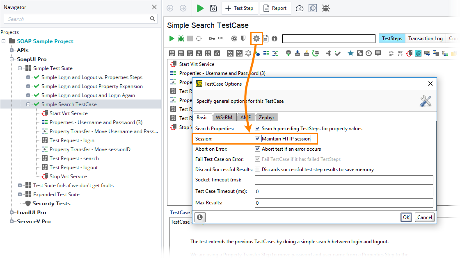This screenshot has height=258, width=460.
Task: Expand Simple Login and Logout w. Properties Steps
Action: 28,77
